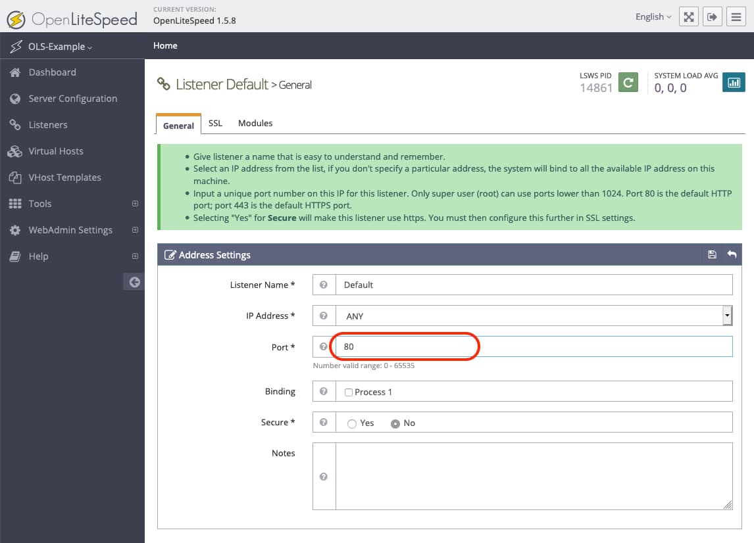
Task: Click the Listeners chain icon in sidebar
Action: tap(15, 124)
